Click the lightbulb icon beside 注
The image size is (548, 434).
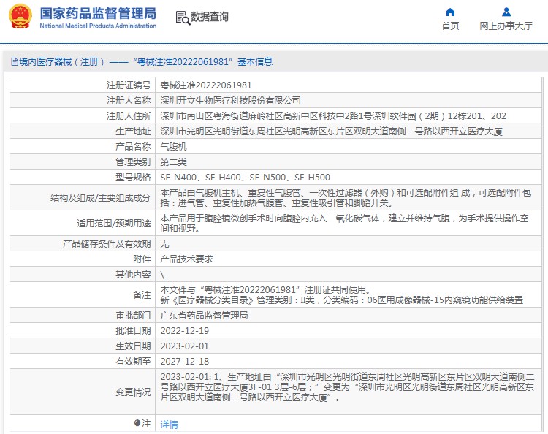click(137, 423)
